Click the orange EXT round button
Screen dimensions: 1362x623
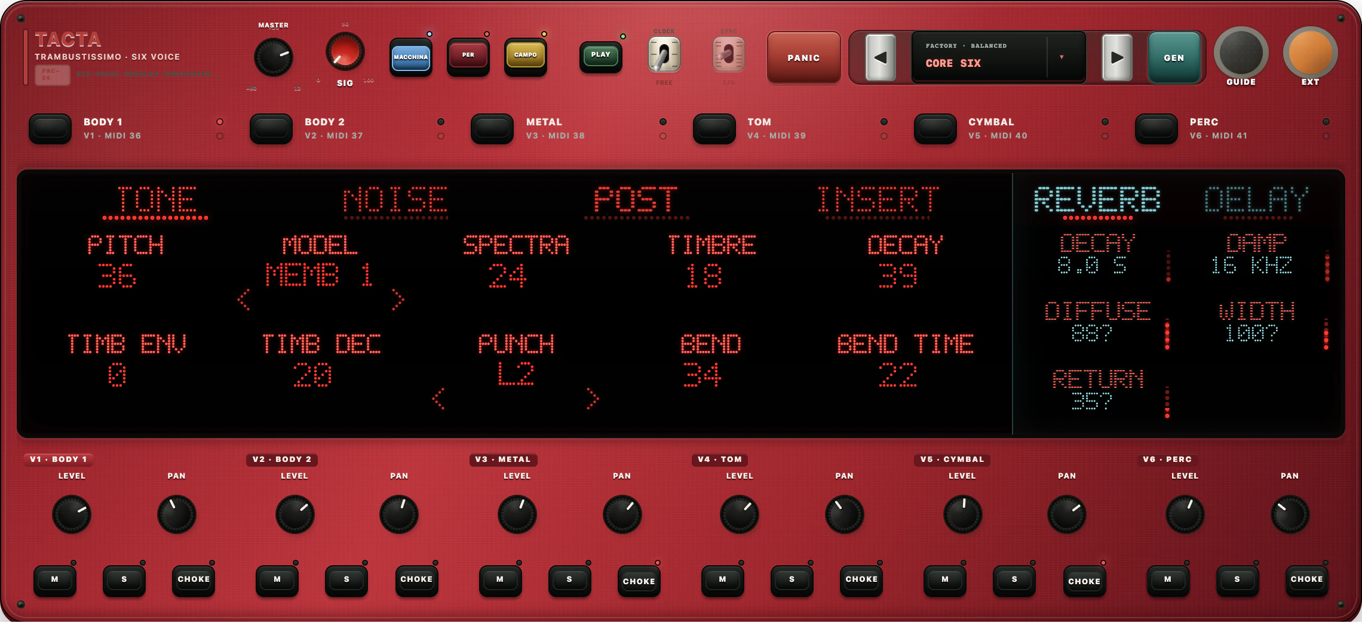click(x=1310, y=53)
